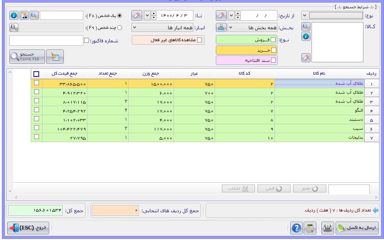The image size is (384, 240).
Task: Select the multiple persons (F9) radio option
Action: click(x=120, y=28)
